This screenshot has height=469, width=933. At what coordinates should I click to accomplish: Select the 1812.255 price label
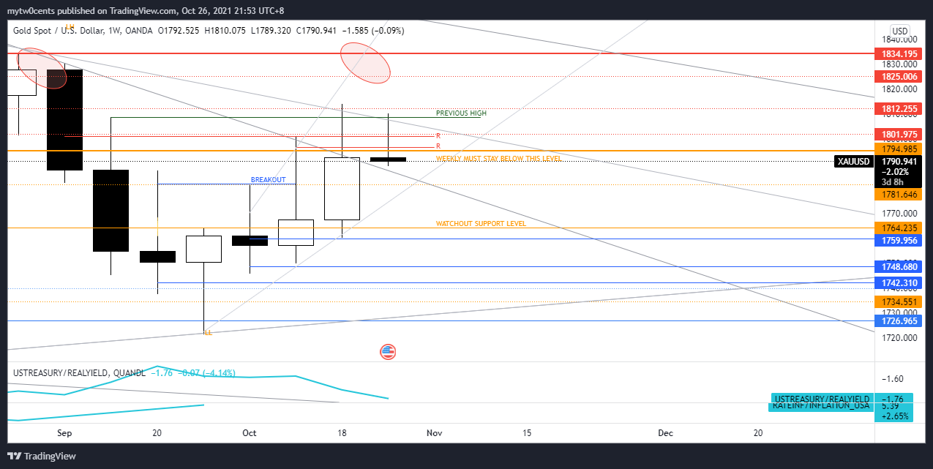click(899, 108)
